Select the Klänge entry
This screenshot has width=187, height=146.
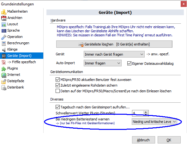[12, 49]
